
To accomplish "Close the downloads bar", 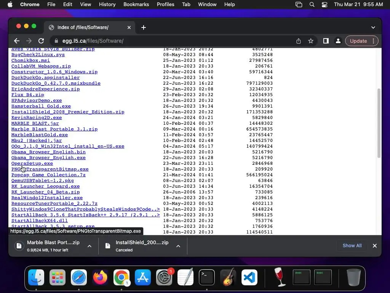I will [375, 246].
